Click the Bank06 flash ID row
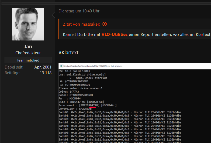Image resolution: width=211 pixels, height=143 pixels. coord(120,133)
